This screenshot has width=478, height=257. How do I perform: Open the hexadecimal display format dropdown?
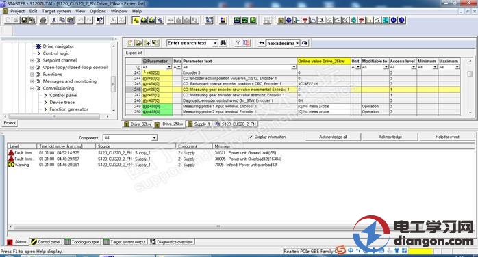coord(297,43)
